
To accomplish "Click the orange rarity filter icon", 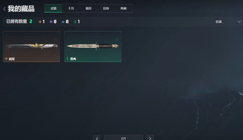I will [40, 22].
